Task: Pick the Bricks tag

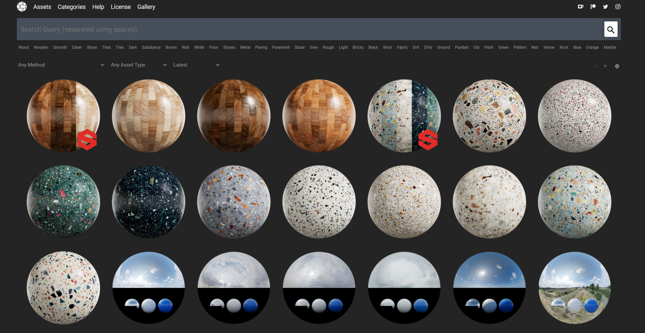Action: point(358,47)
